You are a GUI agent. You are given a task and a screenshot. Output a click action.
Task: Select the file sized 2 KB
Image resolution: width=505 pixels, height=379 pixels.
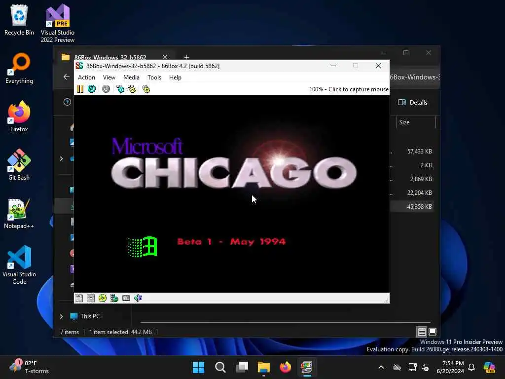pos(426,165)
